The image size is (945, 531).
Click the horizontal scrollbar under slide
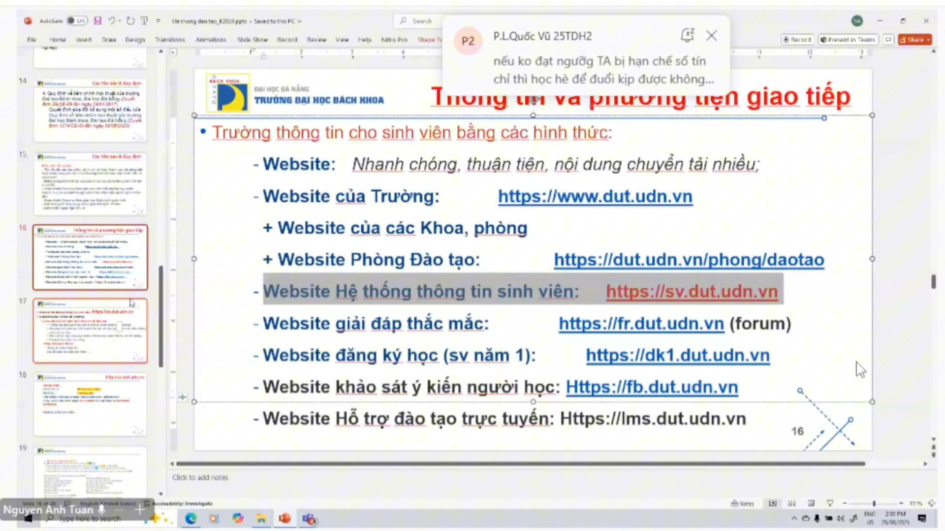click(520, 464)
